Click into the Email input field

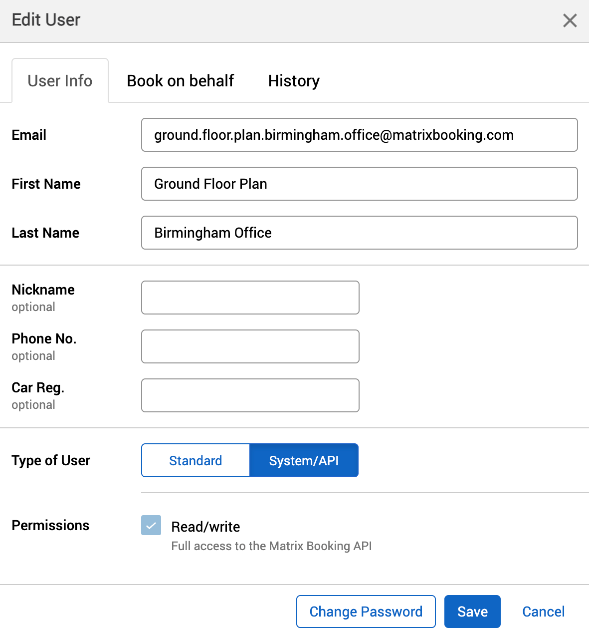click(x=360, y=135)
